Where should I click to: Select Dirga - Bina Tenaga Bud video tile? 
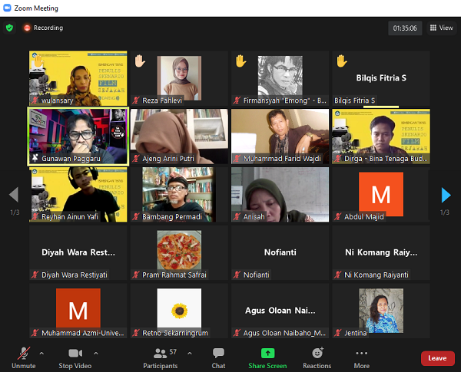[381, 137]
